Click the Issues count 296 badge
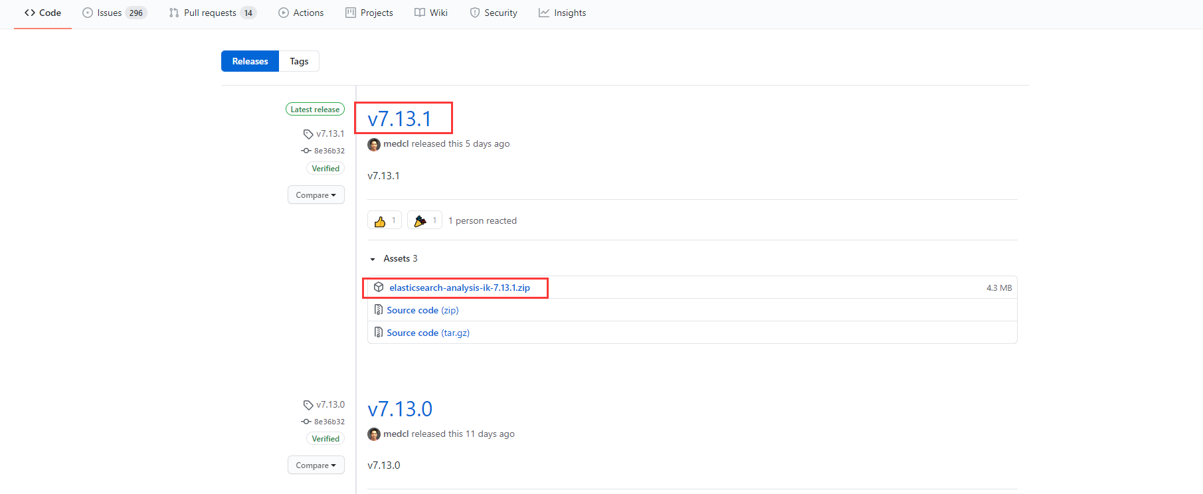 [136, 13]
